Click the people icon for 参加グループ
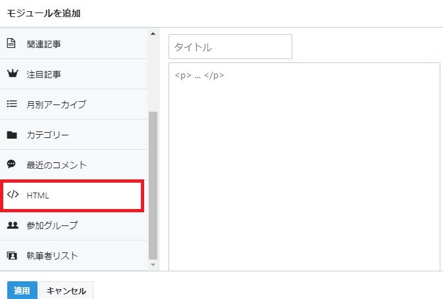443x299 pixels. 13,225
